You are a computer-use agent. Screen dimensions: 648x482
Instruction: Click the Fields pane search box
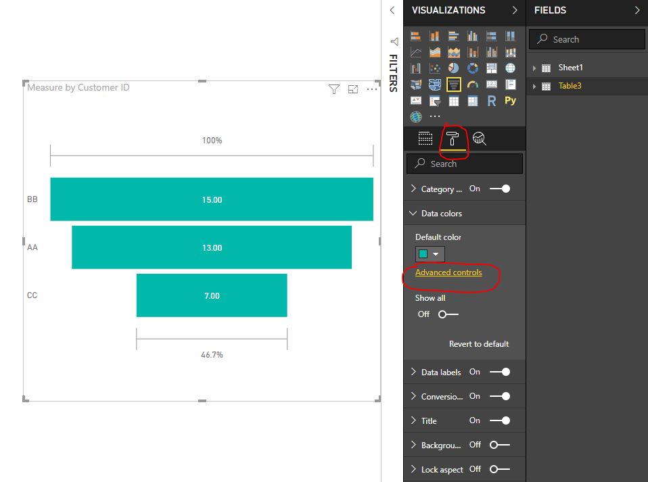(587, 39)
